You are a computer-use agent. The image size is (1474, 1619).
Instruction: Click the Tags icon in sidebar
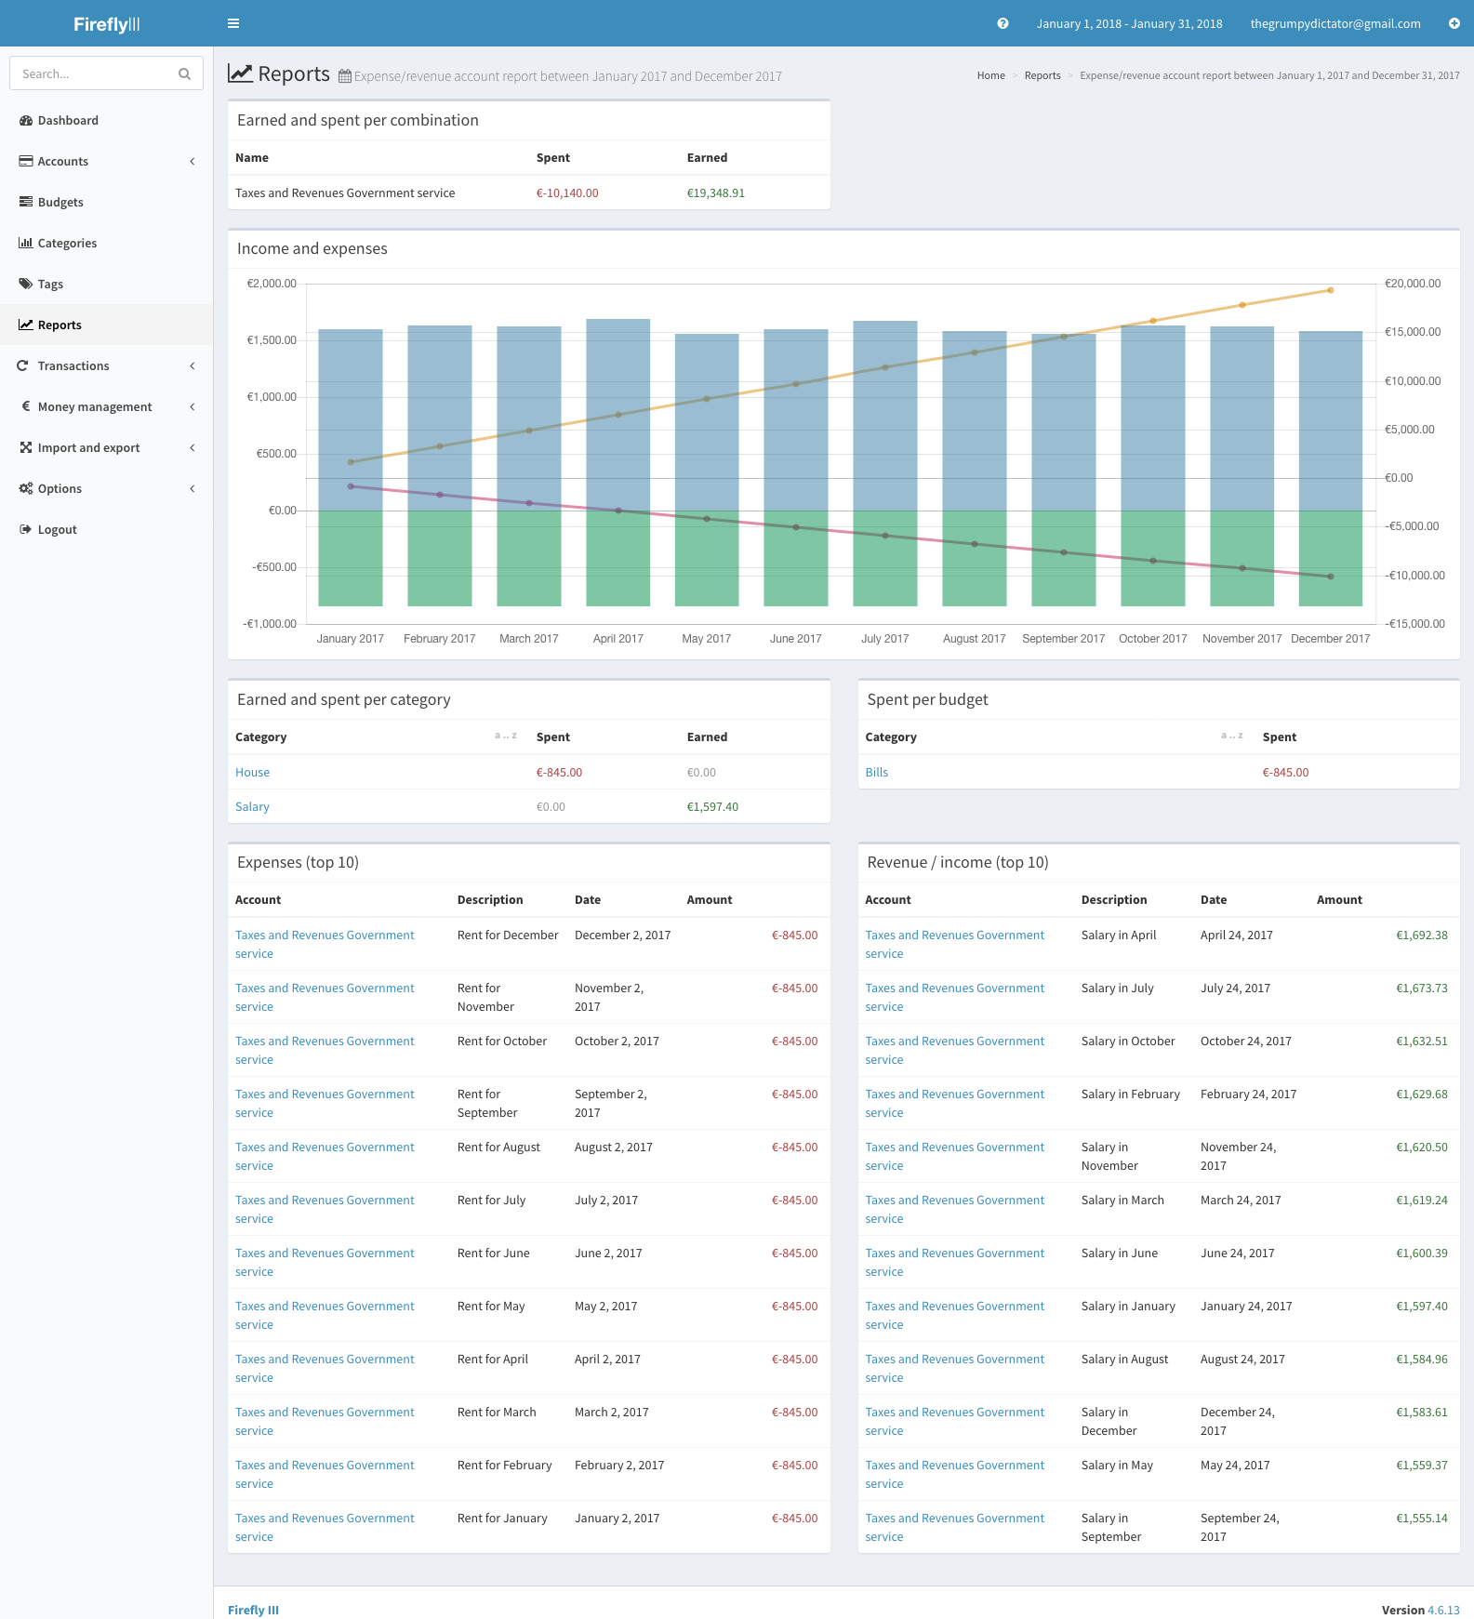pos(26,284)
